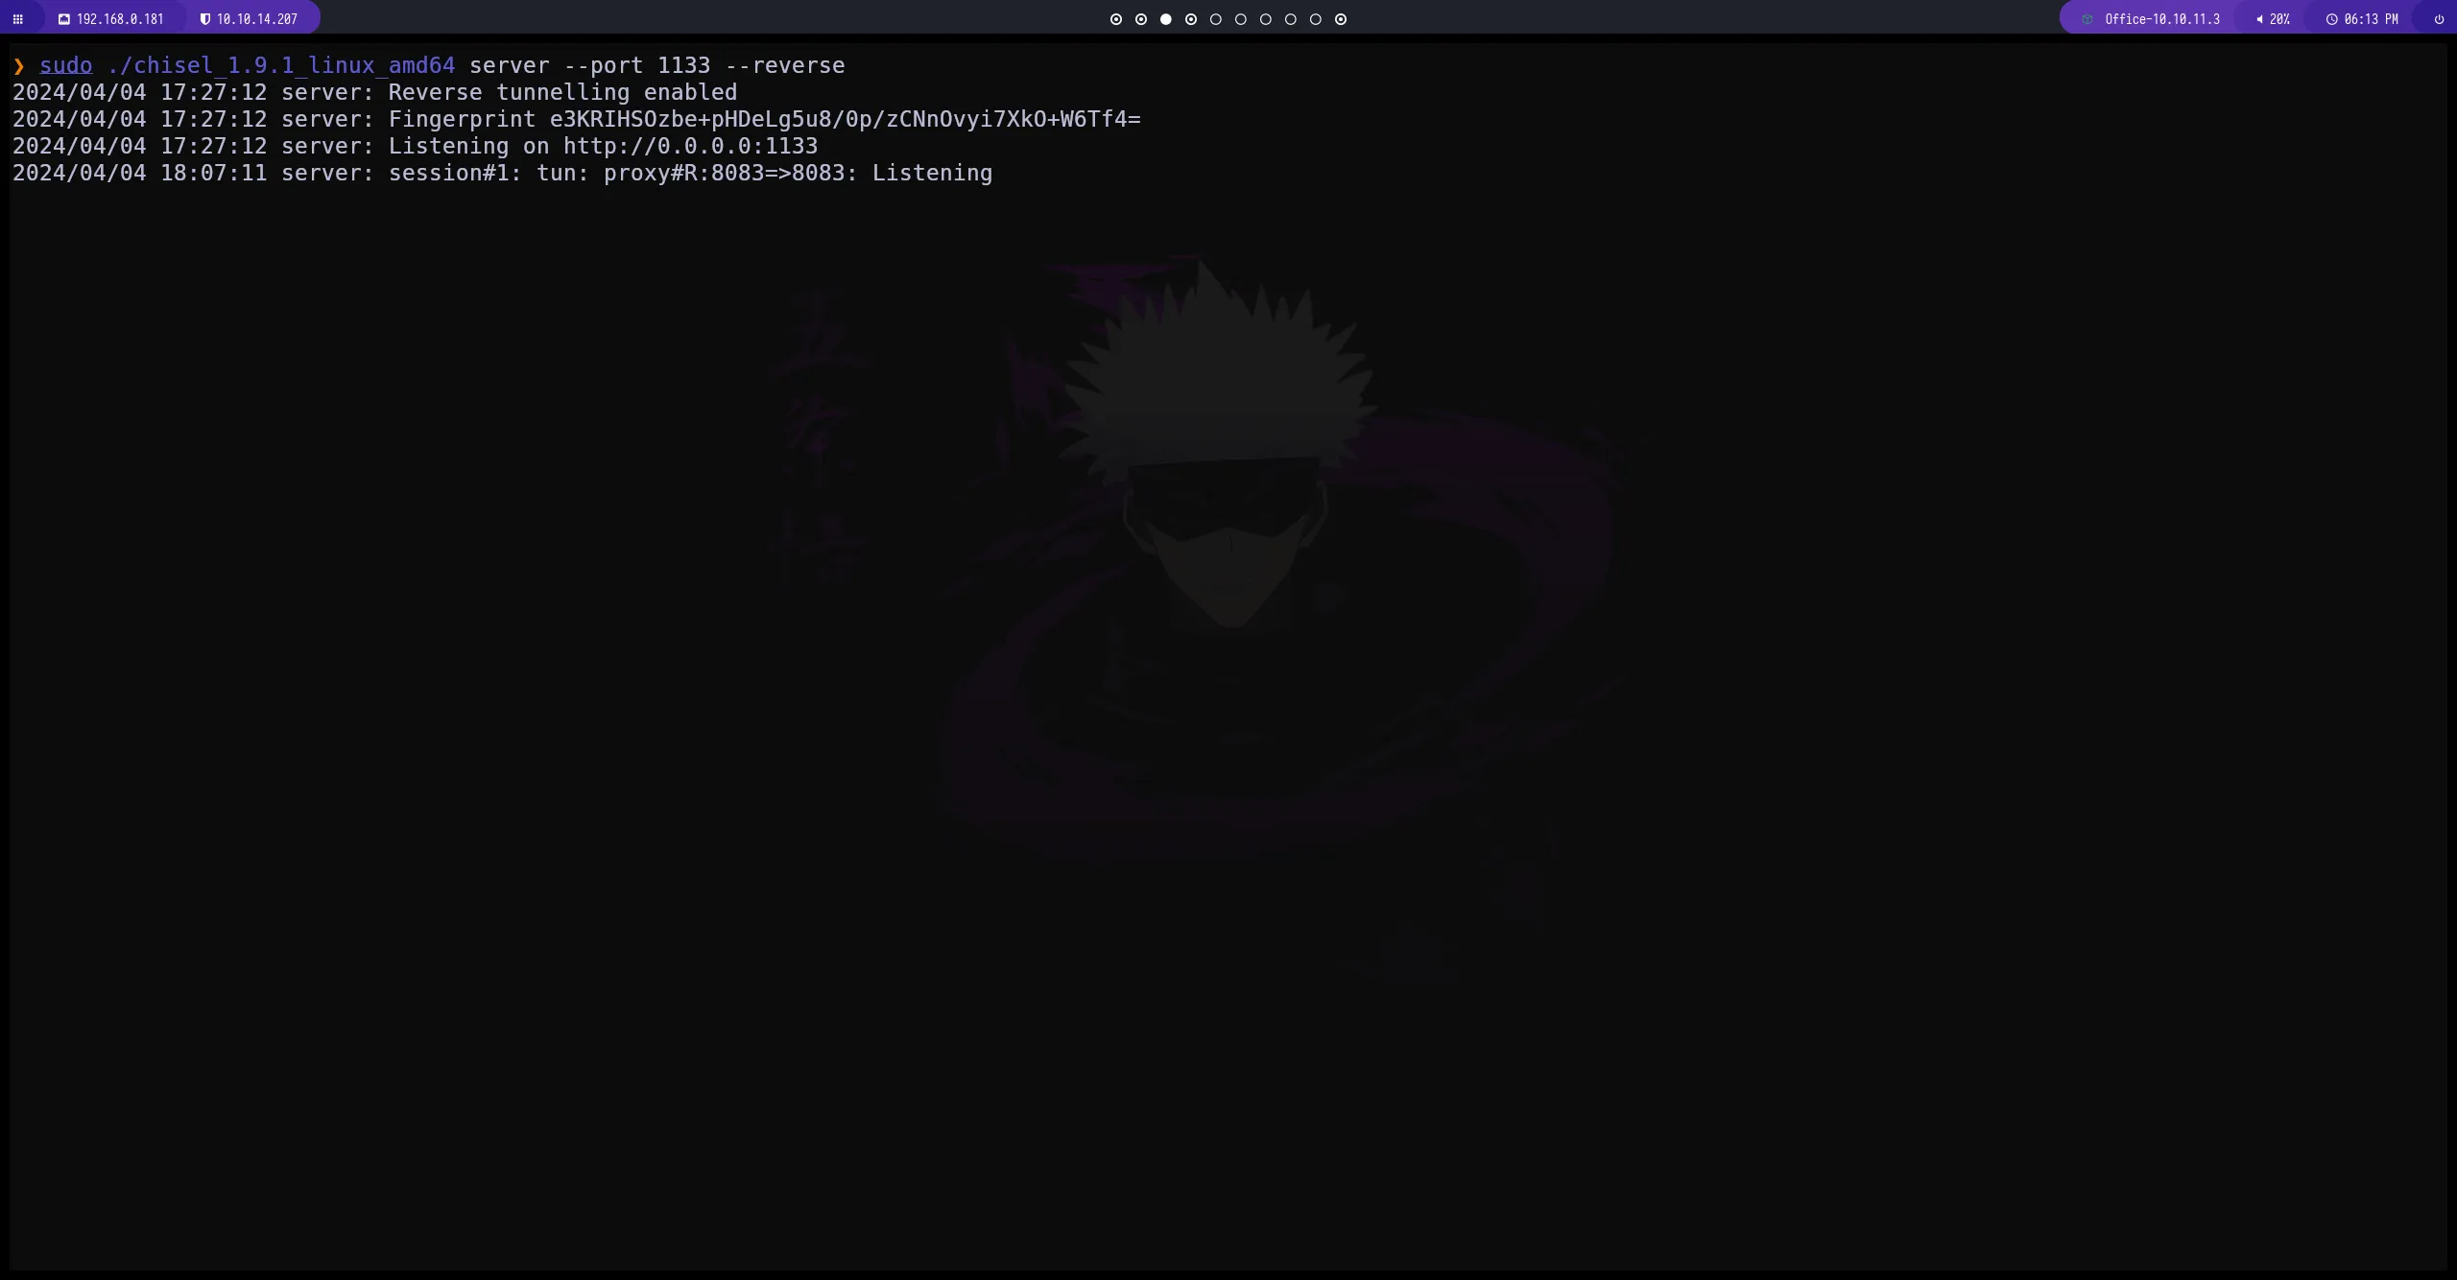Open the app launcher grid icon
The image size is (2457, 1280).
17,19
